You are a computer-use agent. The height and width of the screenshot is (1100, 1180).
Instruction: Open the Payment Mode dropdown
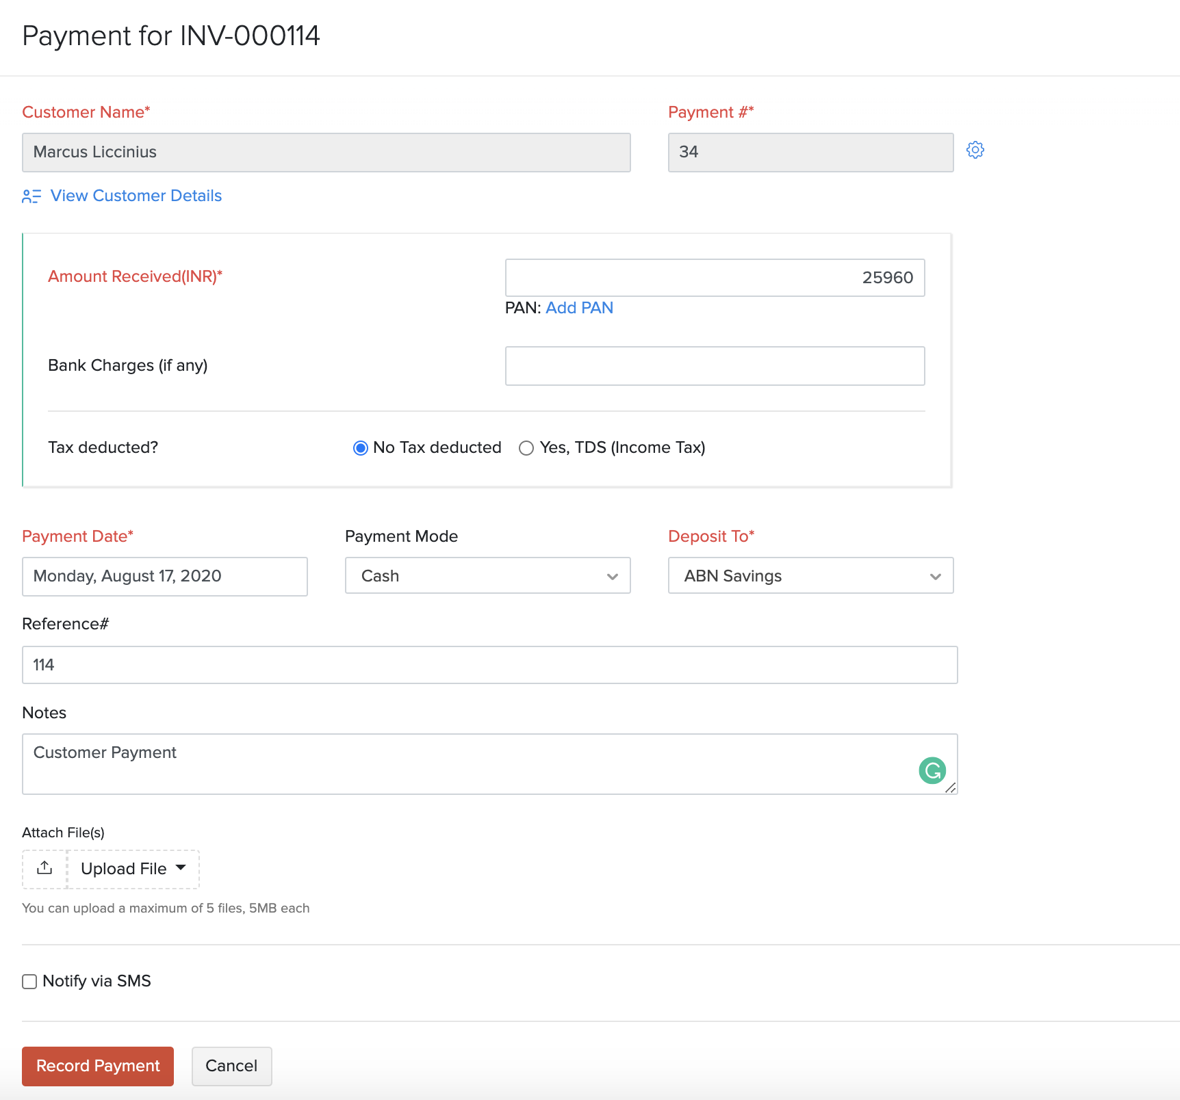pyautogui.click(x=487, y=575)
